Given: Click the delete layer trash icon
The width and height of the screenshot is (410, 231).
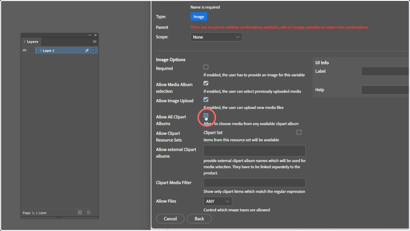Looking at the screenshot, I should 88,213.
